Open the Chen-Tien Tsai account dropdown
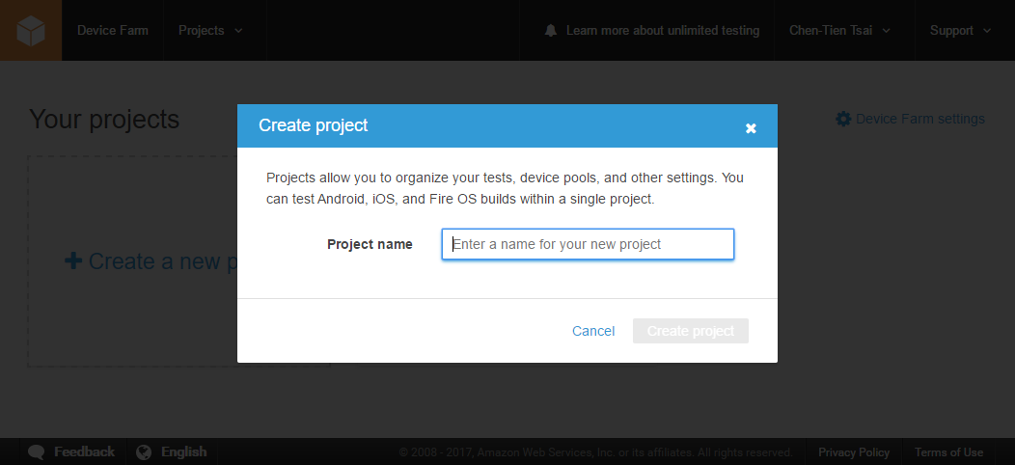The height and width of the screenshot is (465, 1015). pyautogui.click(x=838, y=31)
